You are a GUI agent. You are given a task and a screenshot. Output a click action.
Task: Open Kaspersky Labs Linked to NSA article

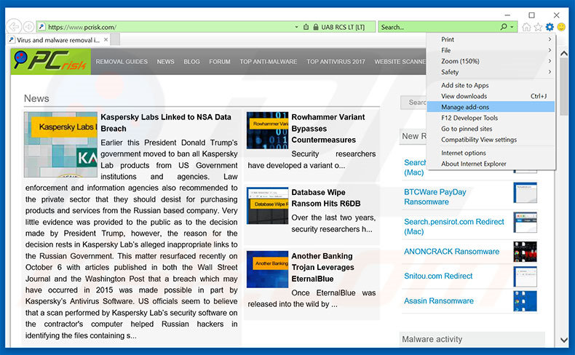coord(166,123)
